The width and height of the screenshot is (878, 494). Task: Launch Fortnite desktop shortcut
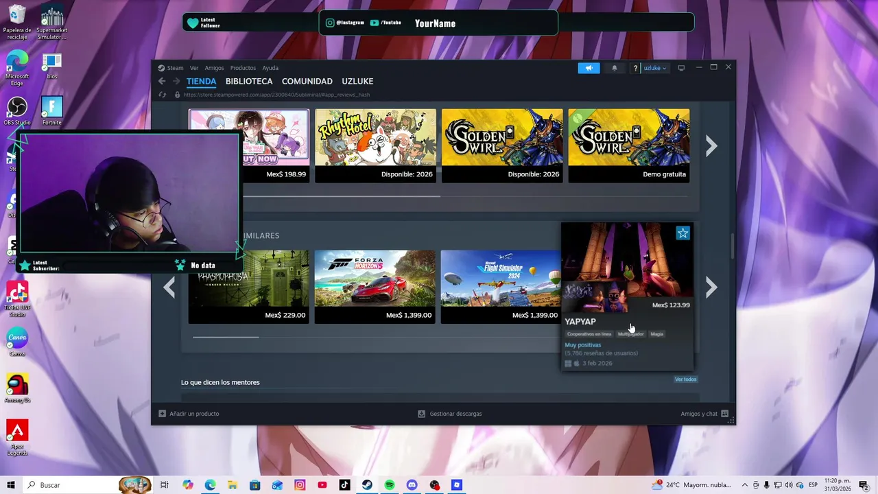tap(52, 111)
